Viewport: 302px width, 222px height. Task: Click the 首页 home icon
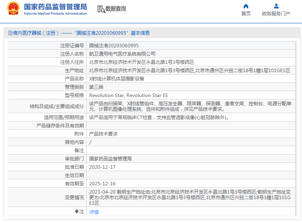(246, 6)
